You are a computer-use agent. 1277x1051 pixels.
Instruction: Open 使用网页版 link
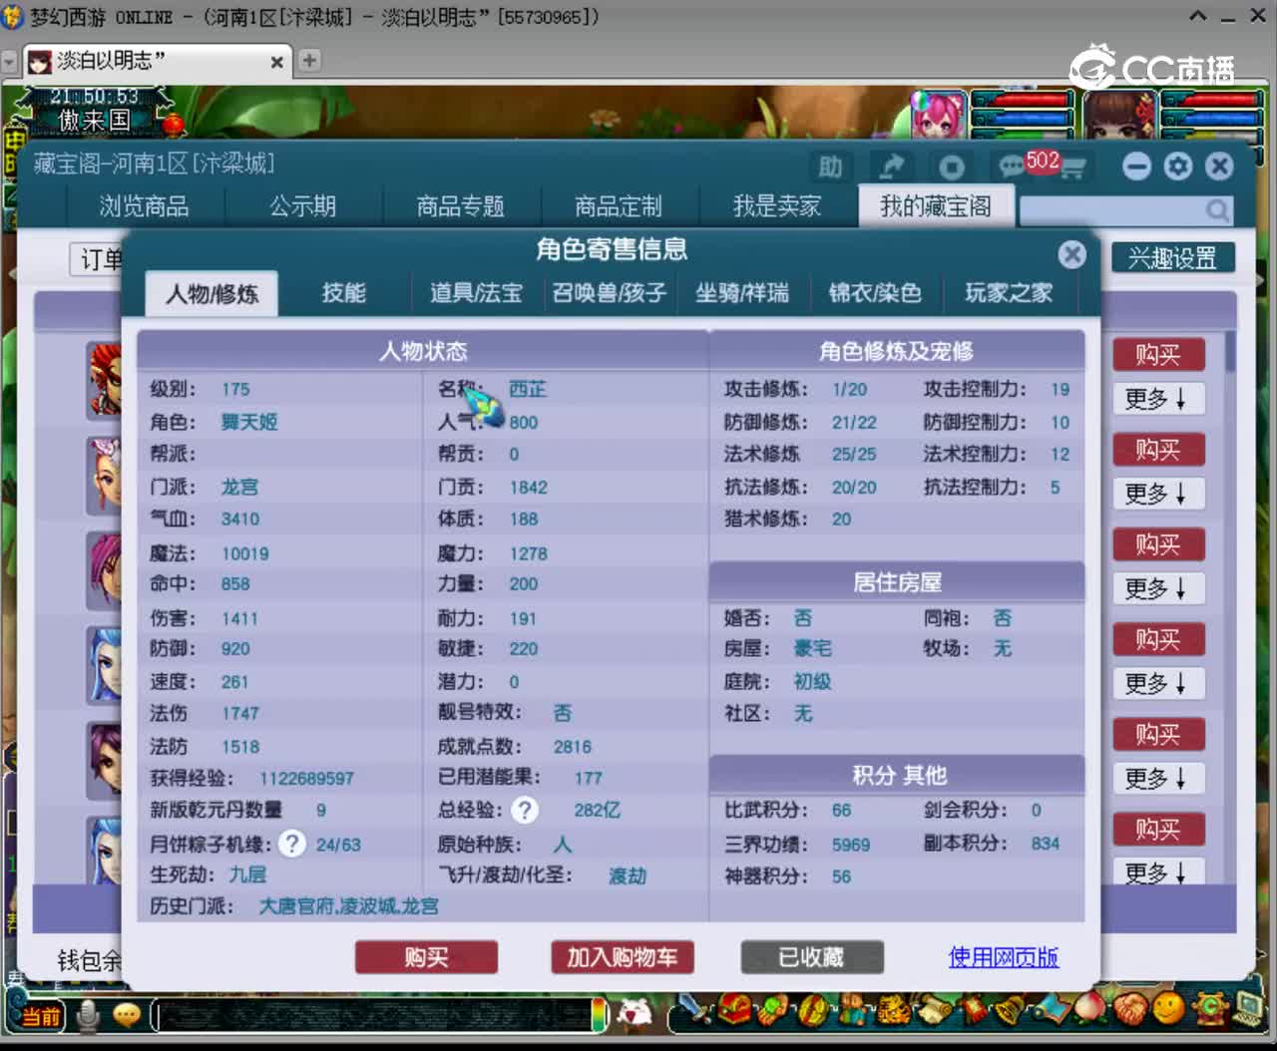click(x=1004, y=957)
